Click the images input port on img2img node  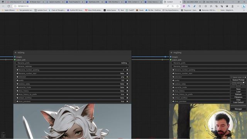tap(171, 57)
